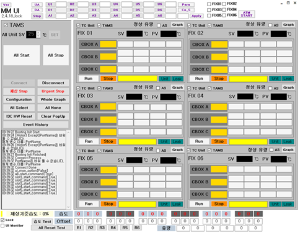Click the All Unit SV input field
Viewport: 300px width, 233px height.
(31, 35)
